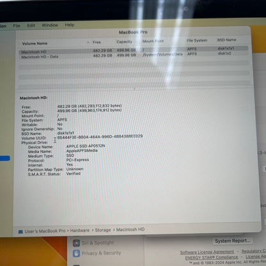
Task: Open the Help menu
Action: pos(70,25)
